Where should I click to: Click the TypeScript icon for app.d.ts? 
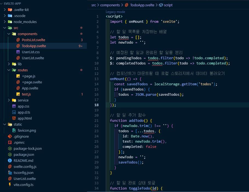(x=14, y=112)
